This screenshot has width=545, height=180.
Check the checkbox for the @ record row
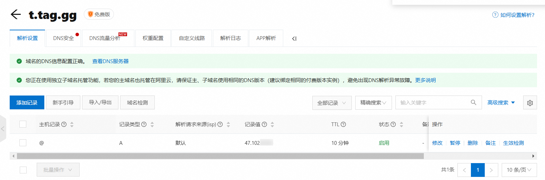(x=23, y=143)
